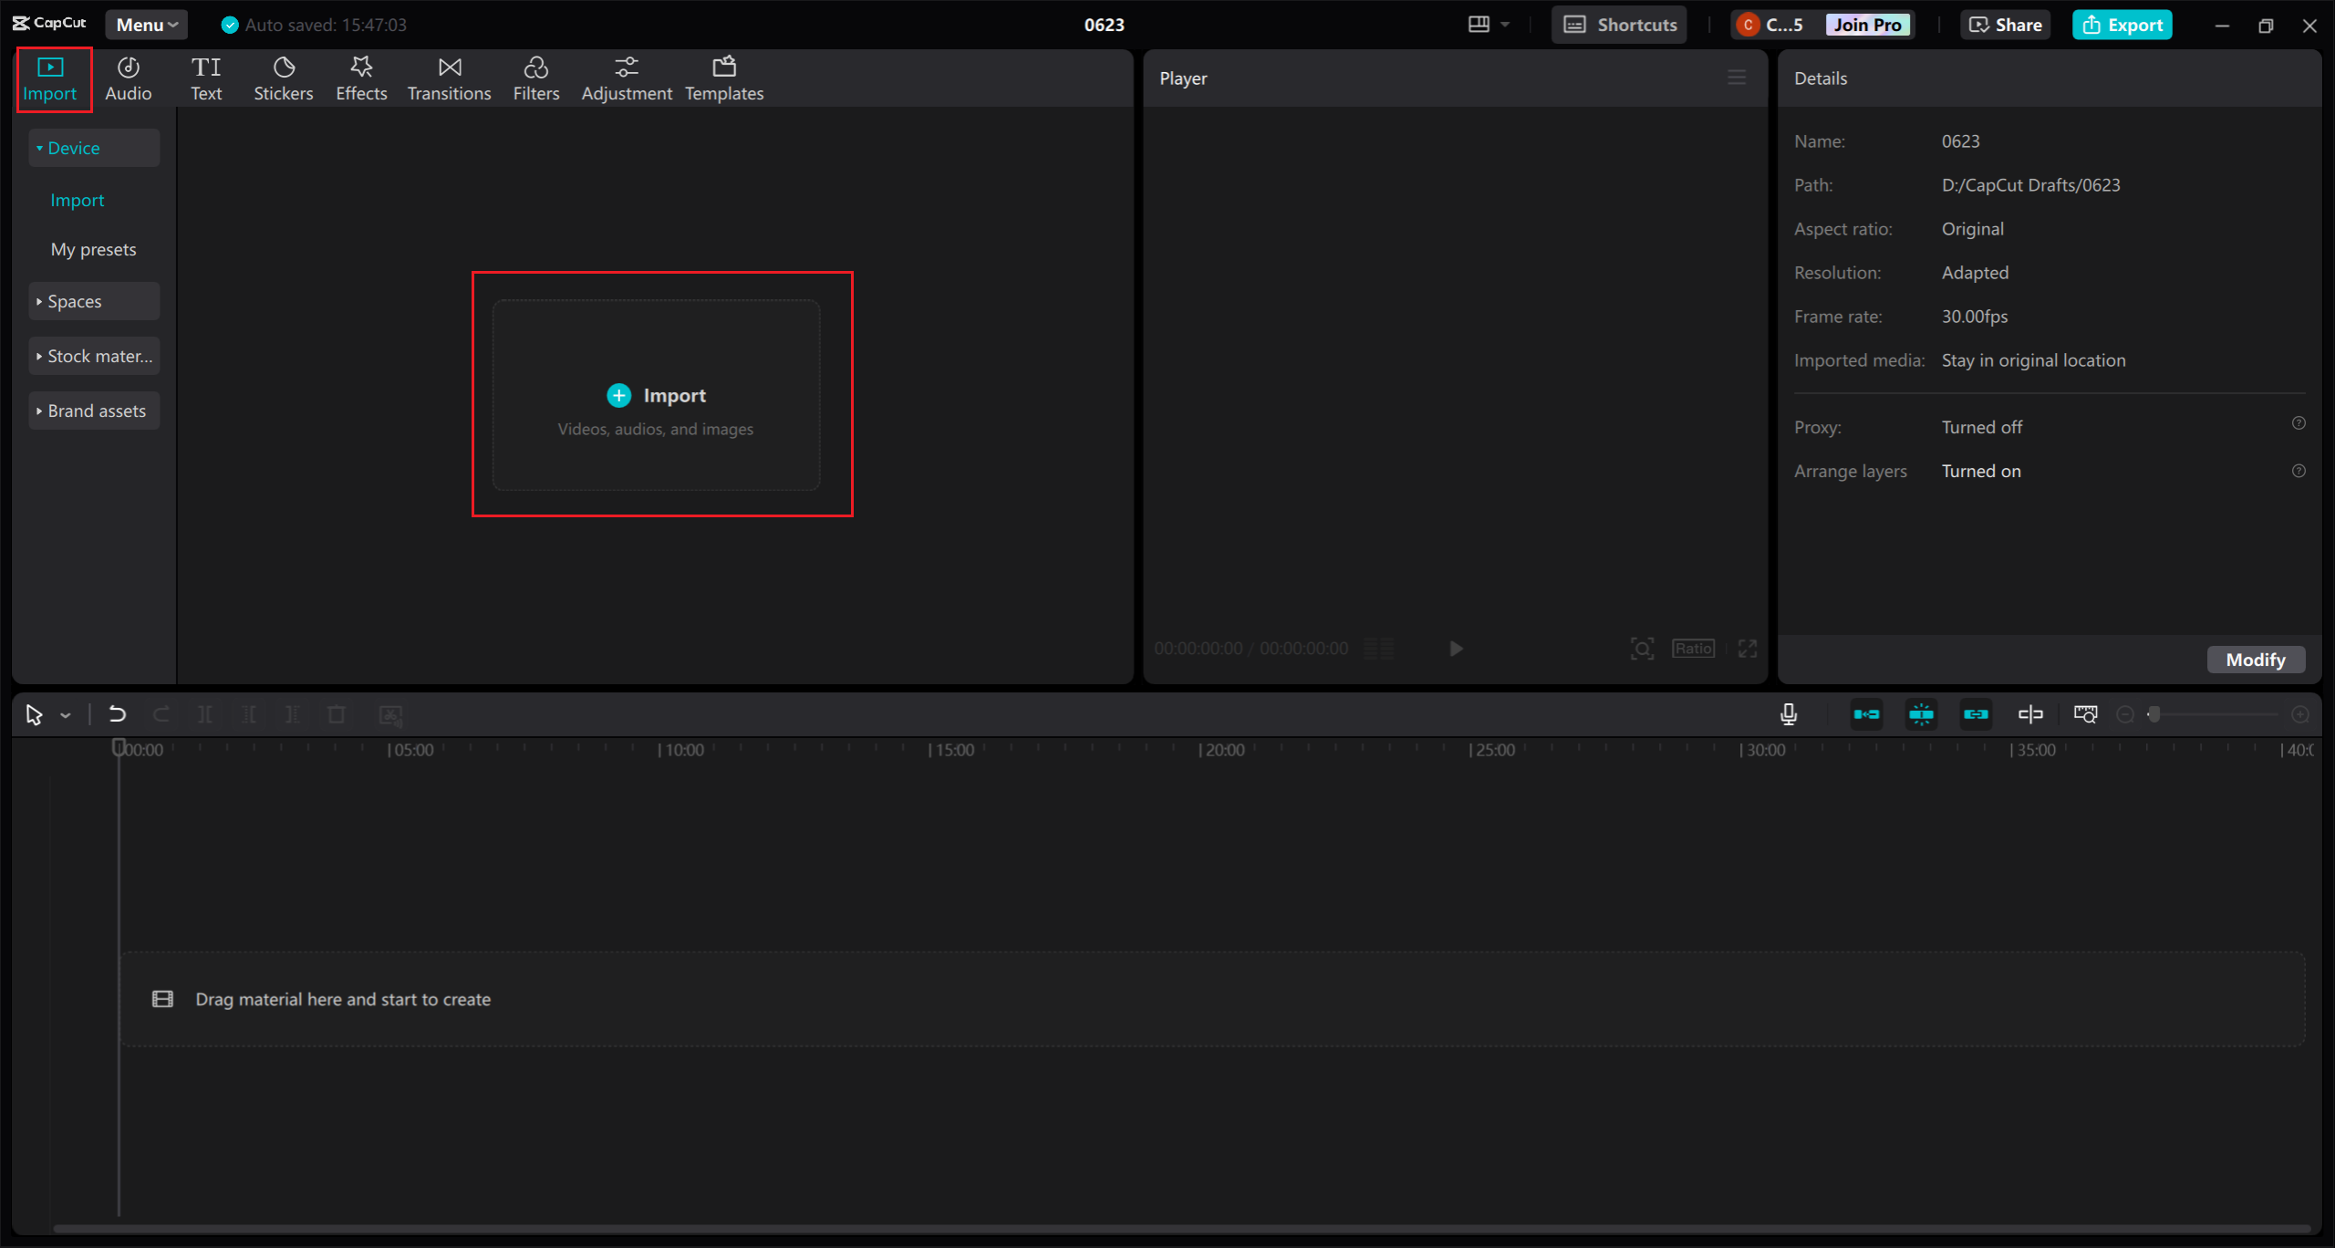The width and height of the screenshot is (2335, 1248).
Task: Click the Import media drop area
Action: pos(656,395)
